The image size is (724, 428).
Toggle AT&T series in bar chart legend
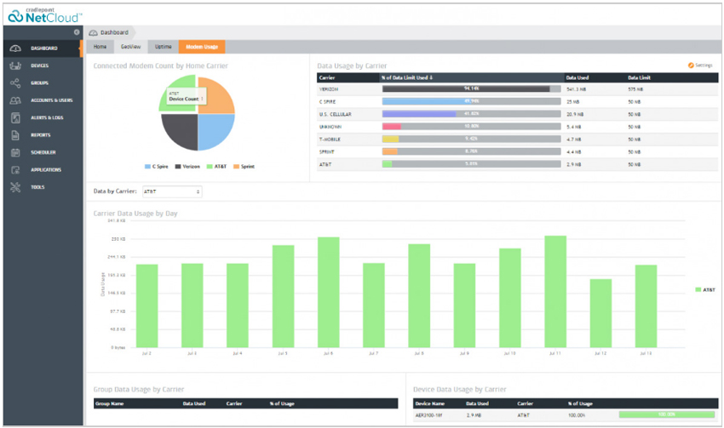[705, 289]
